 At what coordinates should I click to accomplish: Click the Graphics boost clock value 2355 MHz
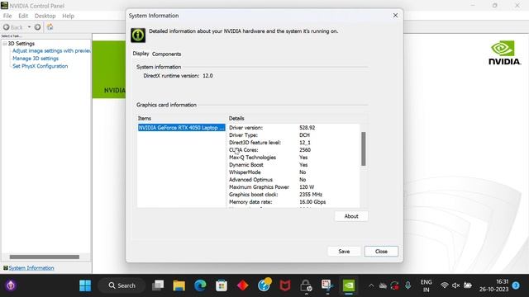click(x=311, y=195)
